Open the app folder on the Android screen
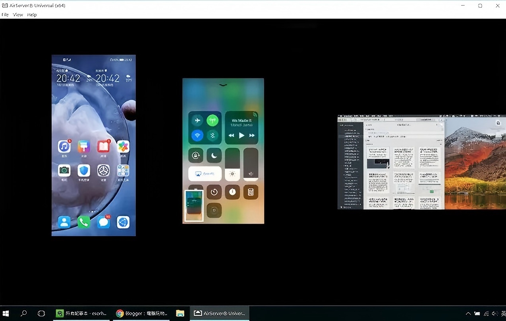Viewport: 506px width, 321px height. pyautogui.click(x=123, y=170)
